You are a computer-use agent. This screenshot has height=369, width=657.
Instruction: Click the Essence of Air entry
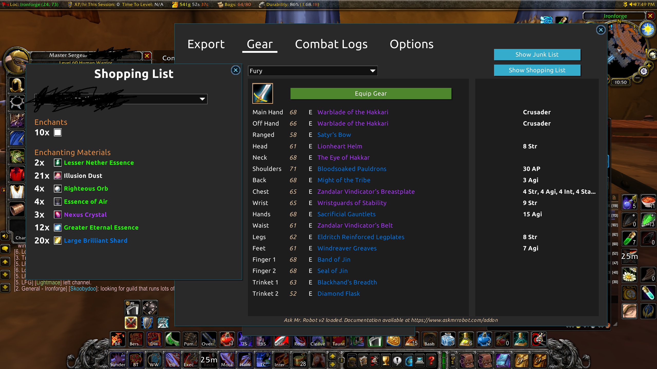pos(86,201)
